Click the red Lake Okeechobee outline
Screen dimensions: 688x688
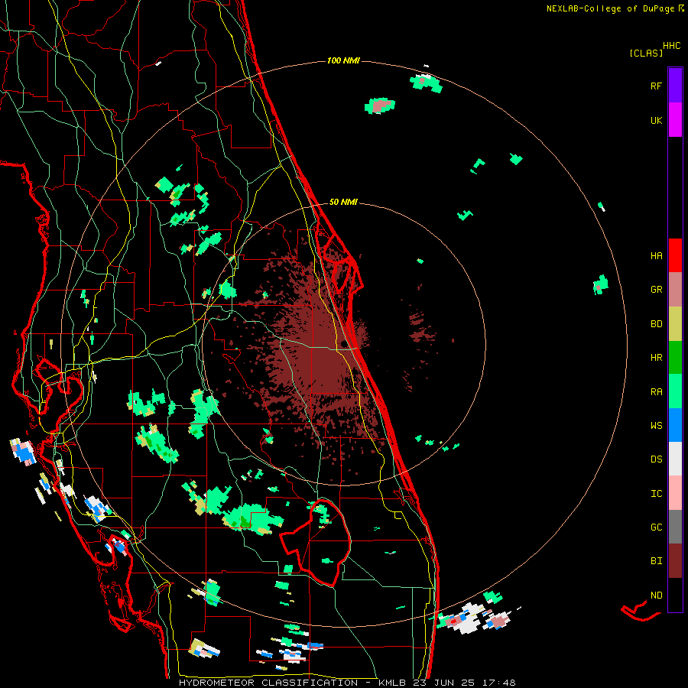(x=316, y=544)
